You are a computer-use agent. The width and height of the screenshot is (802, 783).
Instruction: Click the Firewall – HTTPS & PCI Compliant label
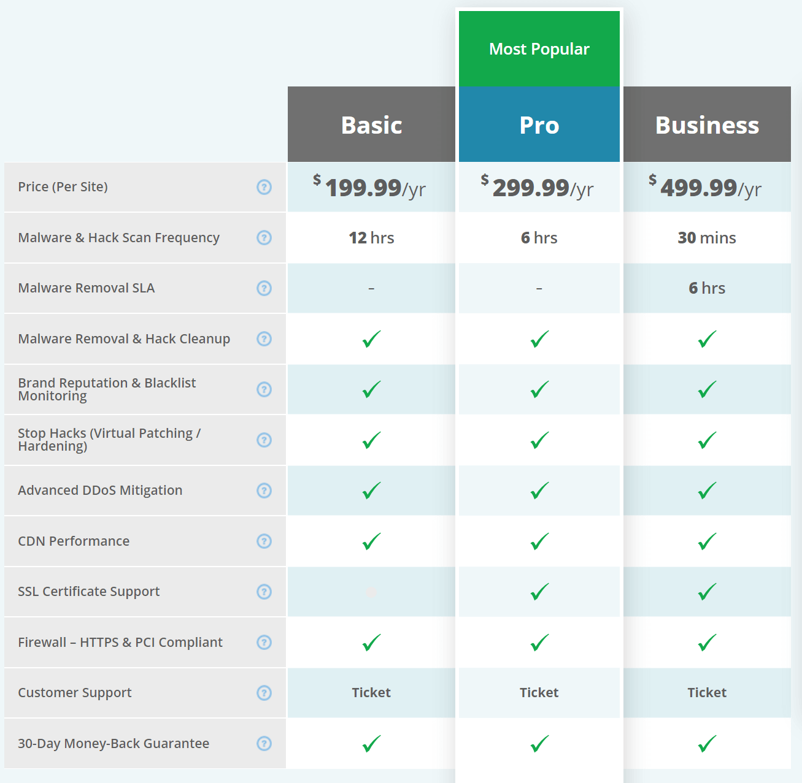pyautogui.click(x=120, y=643)
